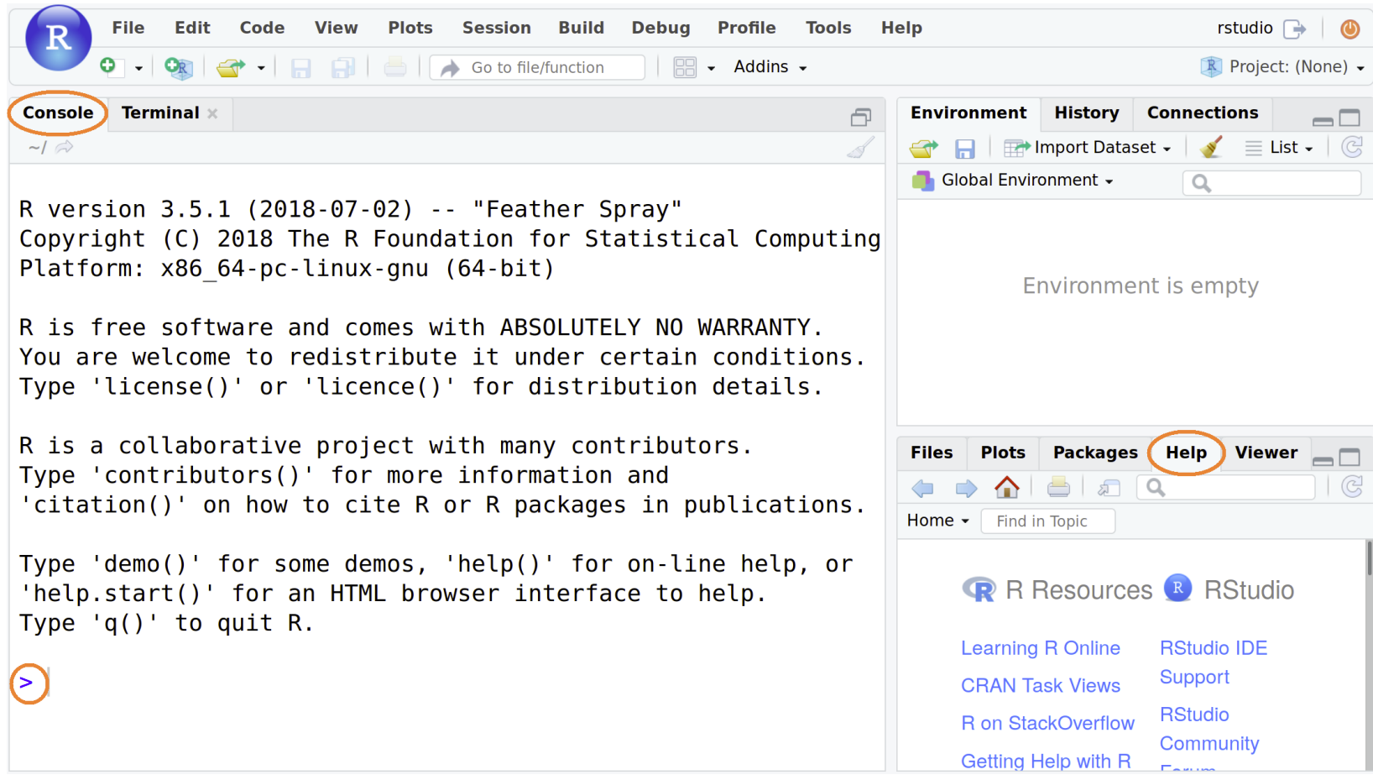This screenshot has height=780, width=1373.
Task: Click the workspace panes grid icon
Action: [x=685, y=67]
